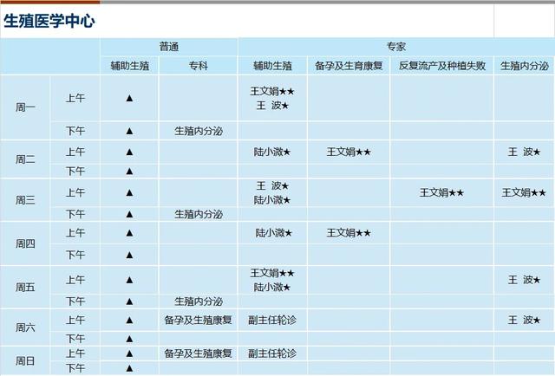Click 备孕及生殖康复 in the 周六 上午 row
This screenshot has height=376, width=555.
[x=199, y=320]
